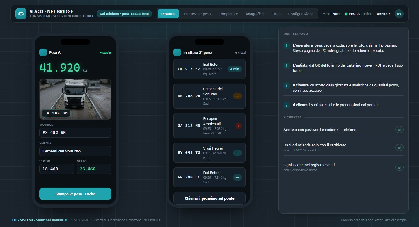Click the green online status dot
Screen dimensions: 419x227
[346, 14]
